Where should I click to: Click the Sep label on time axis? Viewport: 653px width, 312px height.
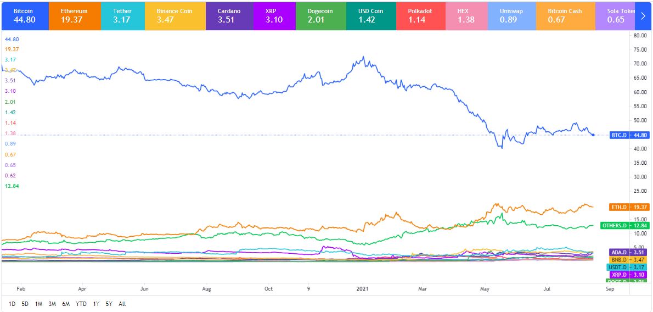tap(610, 288)
